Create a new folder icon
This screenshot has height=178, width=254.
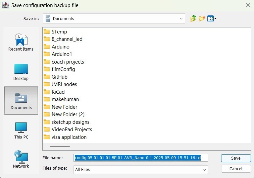(202, 19)
